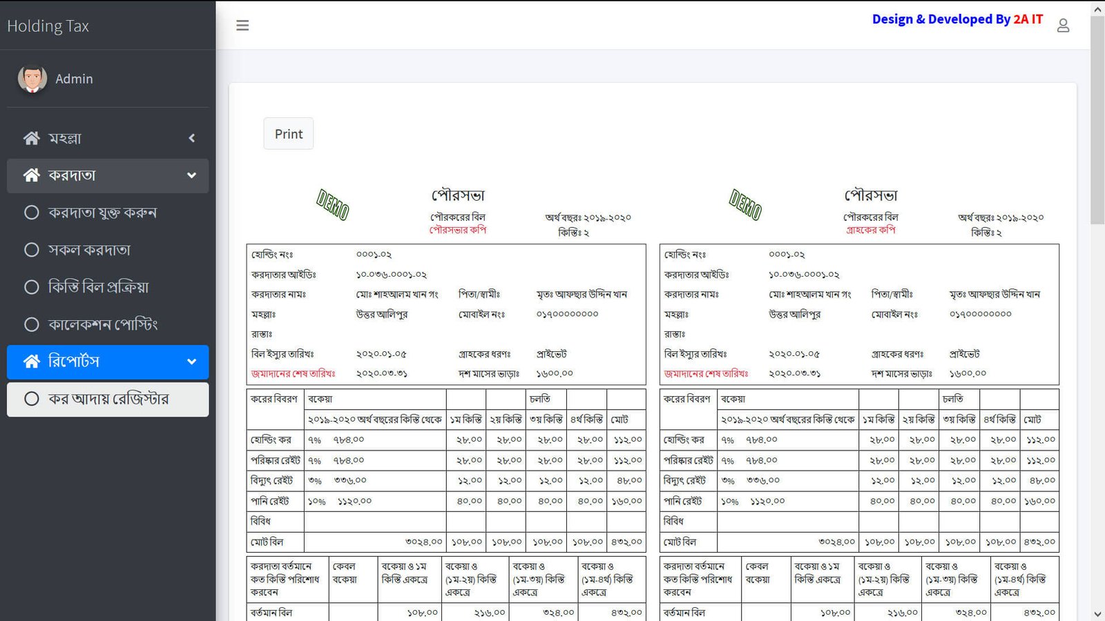Collapse the রিপোর্টস menu chevron
1105x621 pixels.
point(192,362)
